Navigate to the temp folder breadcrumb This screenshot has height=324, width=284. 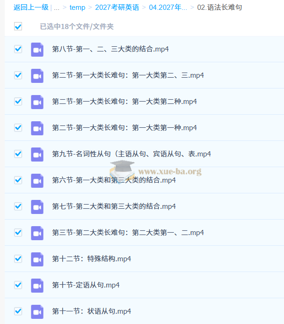[x=77, y=7]
